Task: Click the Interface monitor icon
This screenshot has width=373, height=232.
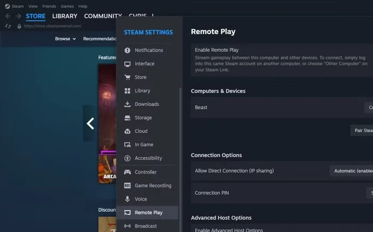Action: pyautogui.click(x=127, y=64)
